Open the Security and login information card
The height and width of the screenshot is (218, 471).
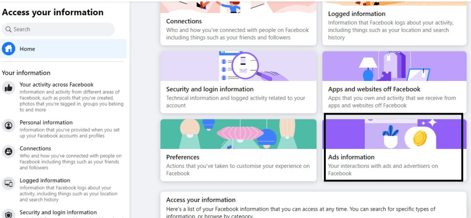coord(238,82)
